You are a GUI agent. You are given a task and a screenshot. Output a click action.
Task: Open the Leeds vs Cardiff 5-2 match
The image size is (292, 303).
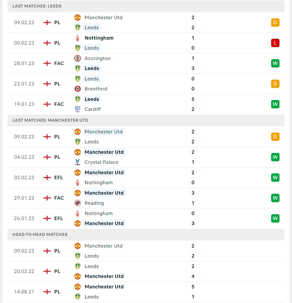146,104
